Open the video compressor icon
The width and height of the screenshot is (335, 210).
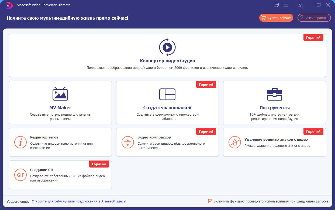[128, 142]
